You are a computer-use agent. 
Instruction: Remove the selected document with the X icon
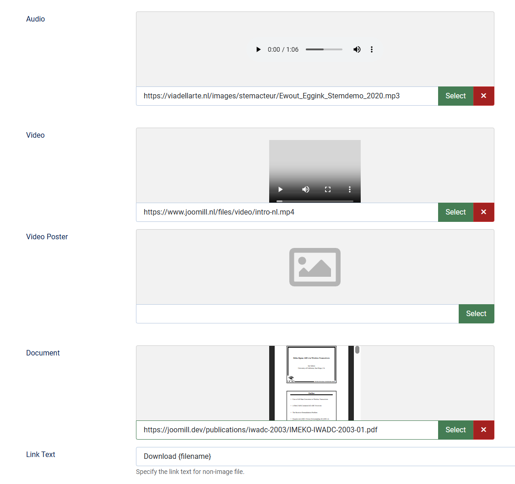click(x=483, y=430)
